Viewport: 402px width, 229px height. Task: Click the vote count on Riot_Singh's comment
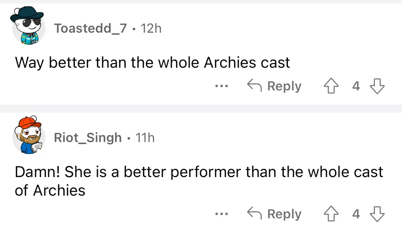(356, 214)
